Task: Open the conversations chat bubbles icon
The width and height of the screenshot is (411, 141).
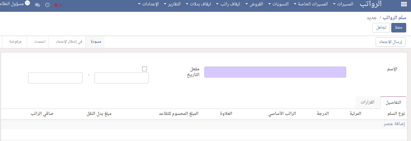Action: [x=38, y=5]
